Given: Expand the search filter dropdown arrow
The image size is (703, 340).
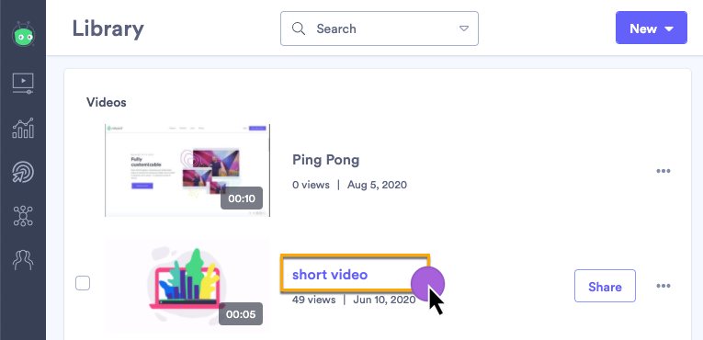Looking at the screenshot, I should (x=464, y=28).
